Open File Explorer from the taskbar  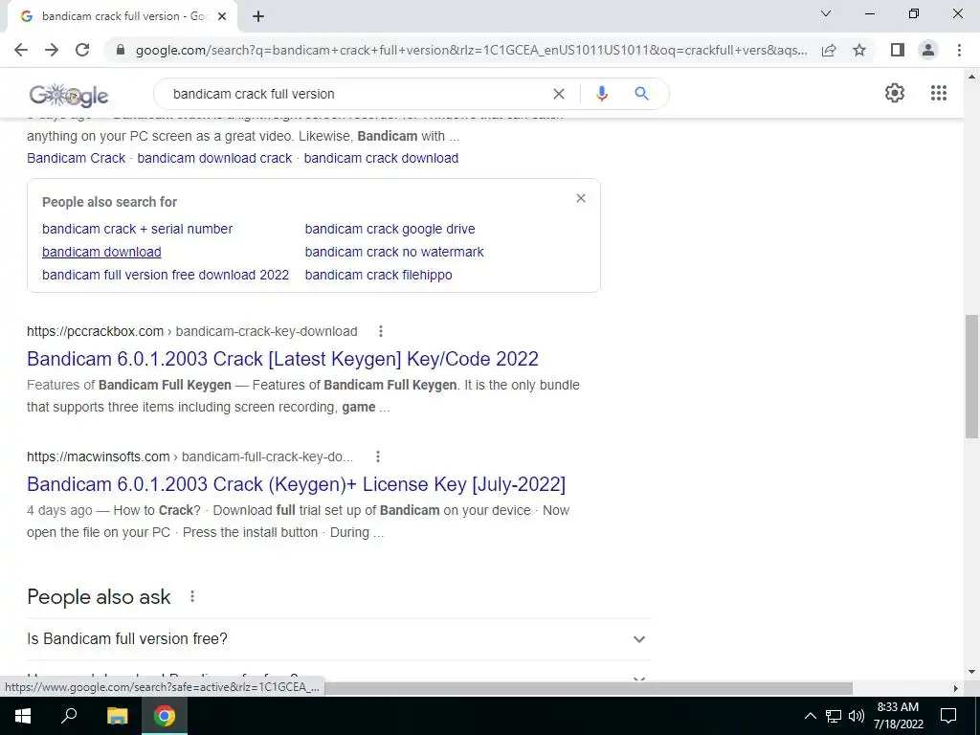[117, 716]
